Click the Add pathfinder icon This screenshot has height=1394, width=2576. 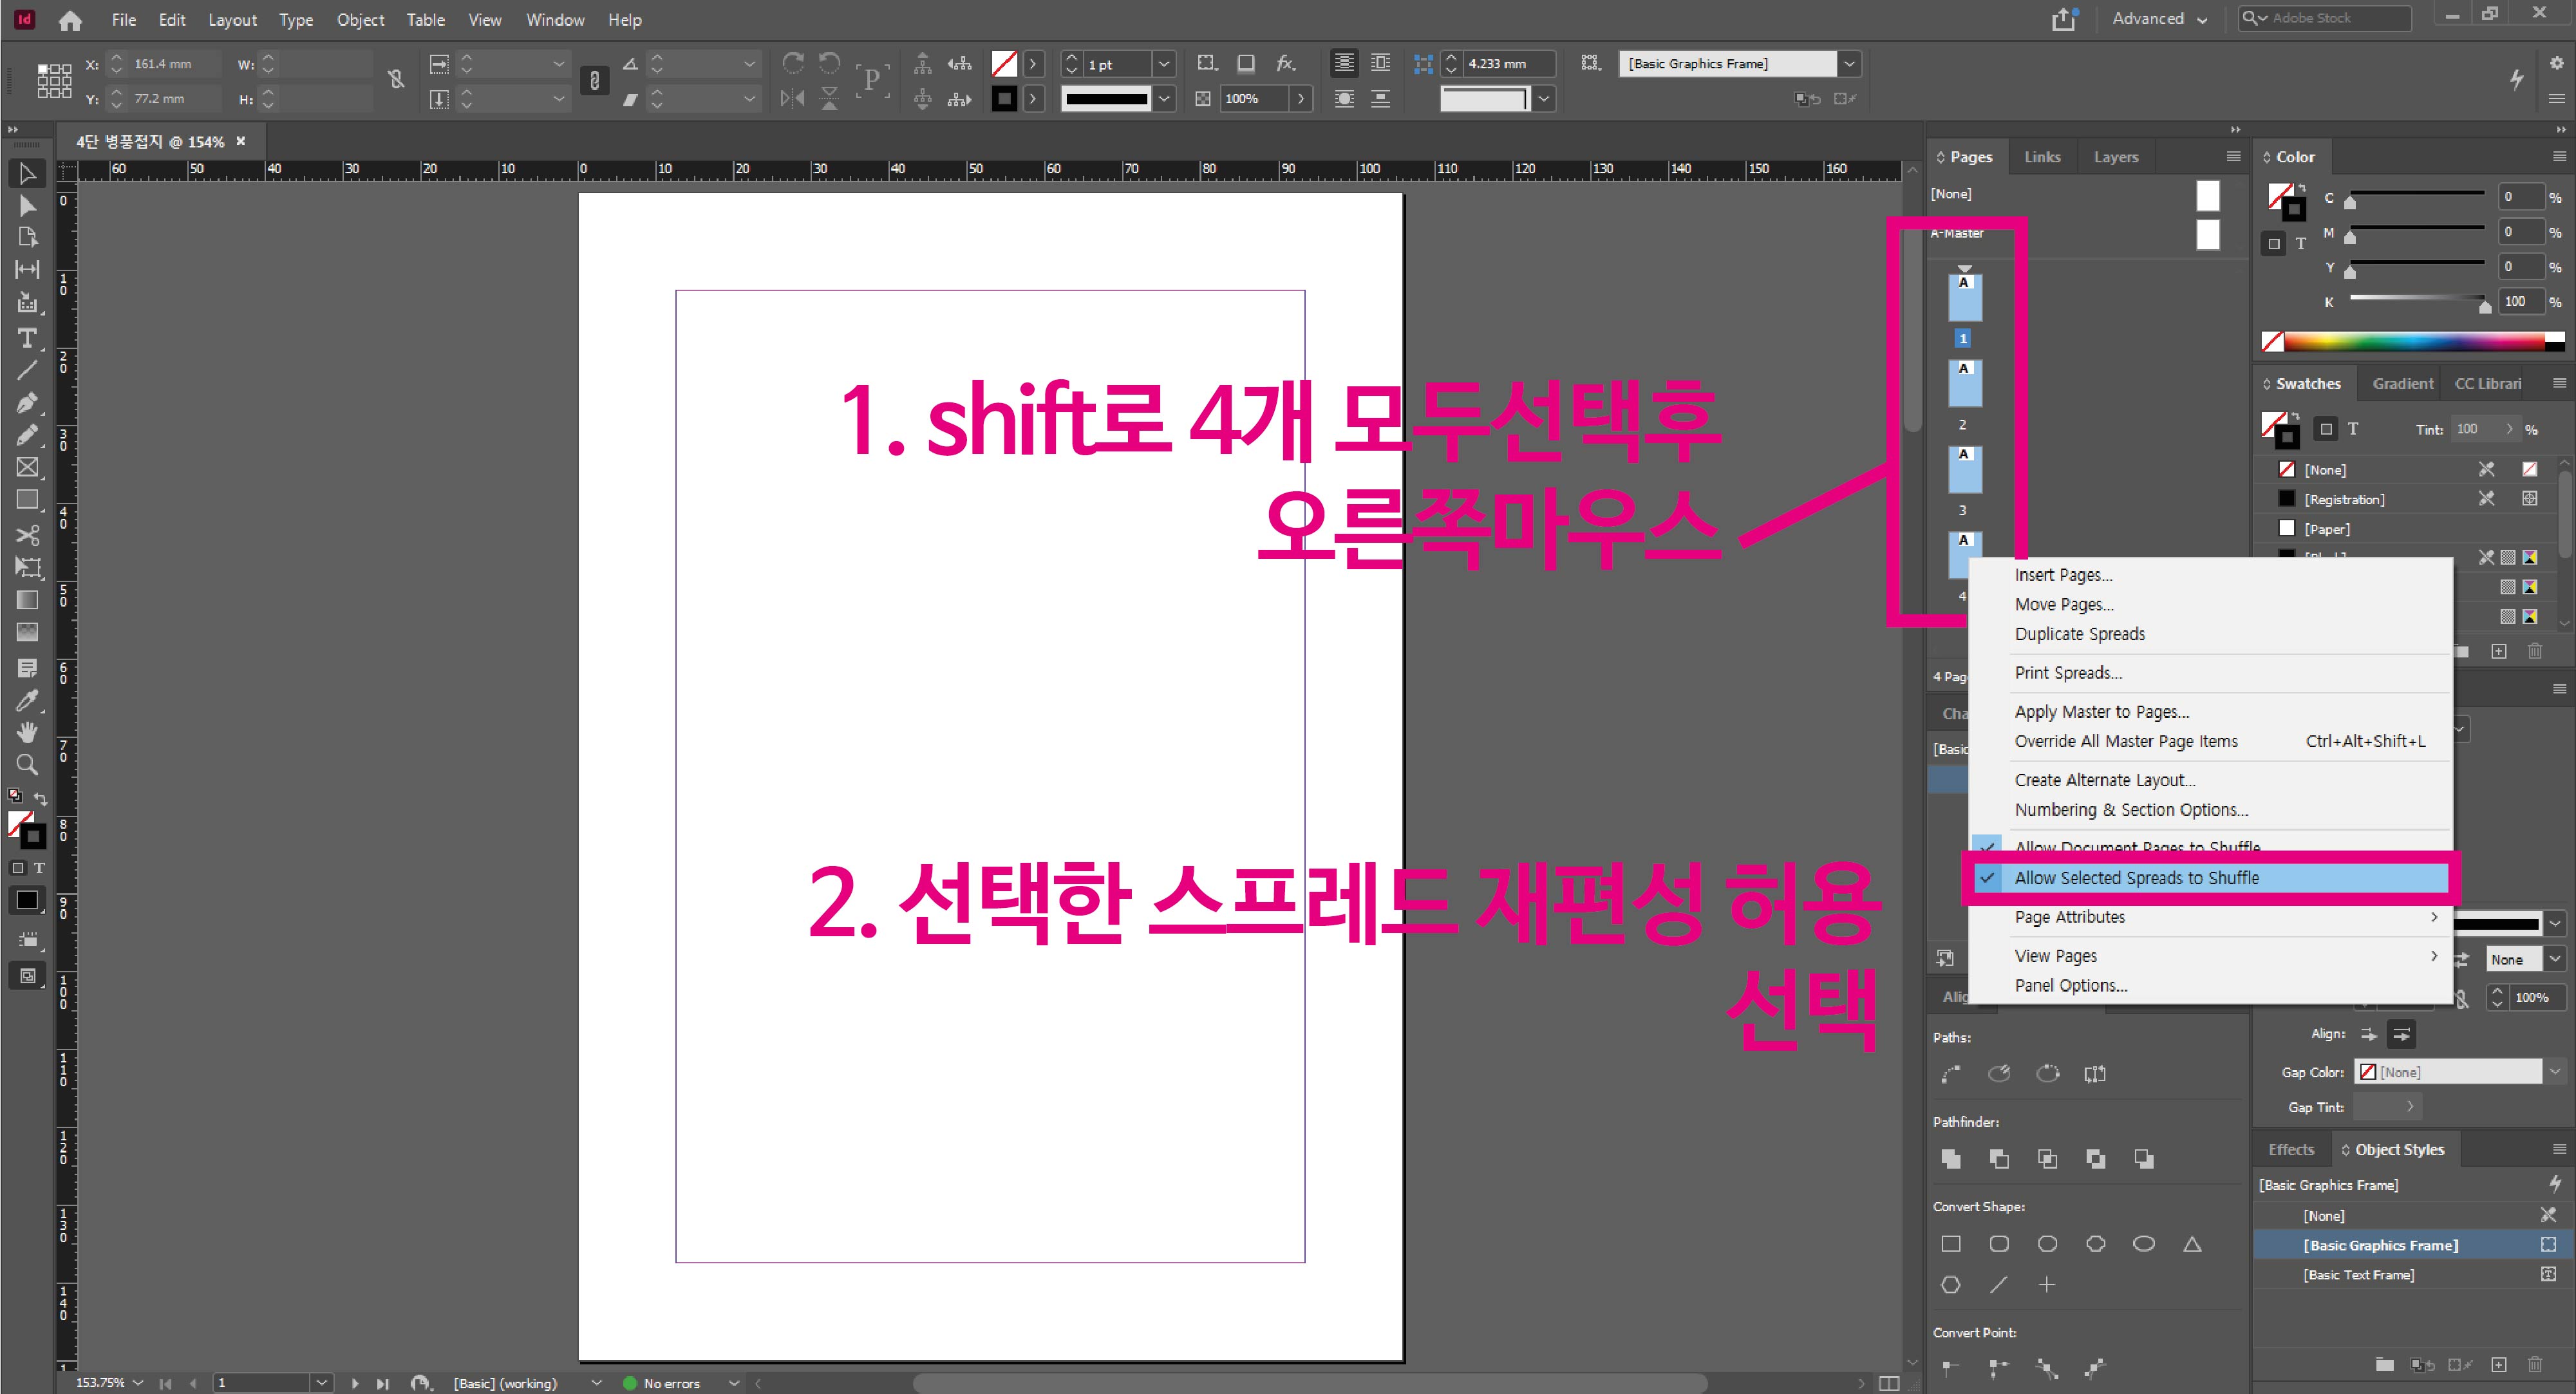tap(1951, 1158)
